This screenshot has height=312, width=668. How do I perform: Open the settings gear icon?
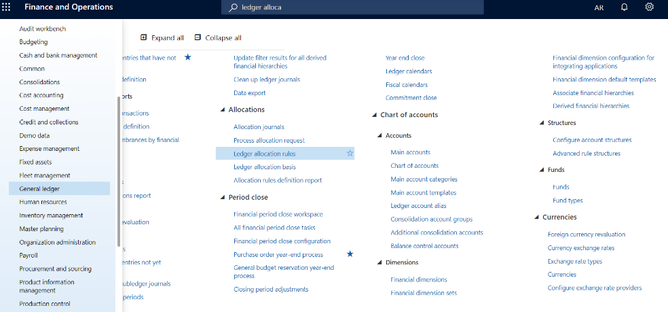(x=649, y=7)
